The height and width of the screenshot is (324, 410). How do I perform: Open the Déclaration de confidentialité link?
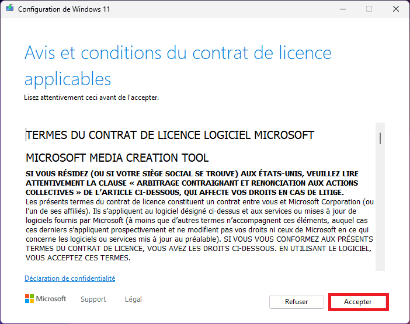click(x=70, y=278)
